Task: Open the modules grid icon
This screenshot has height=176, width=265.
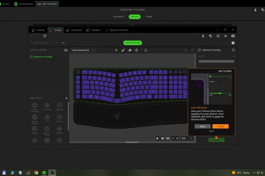Action: click(218, 36)
